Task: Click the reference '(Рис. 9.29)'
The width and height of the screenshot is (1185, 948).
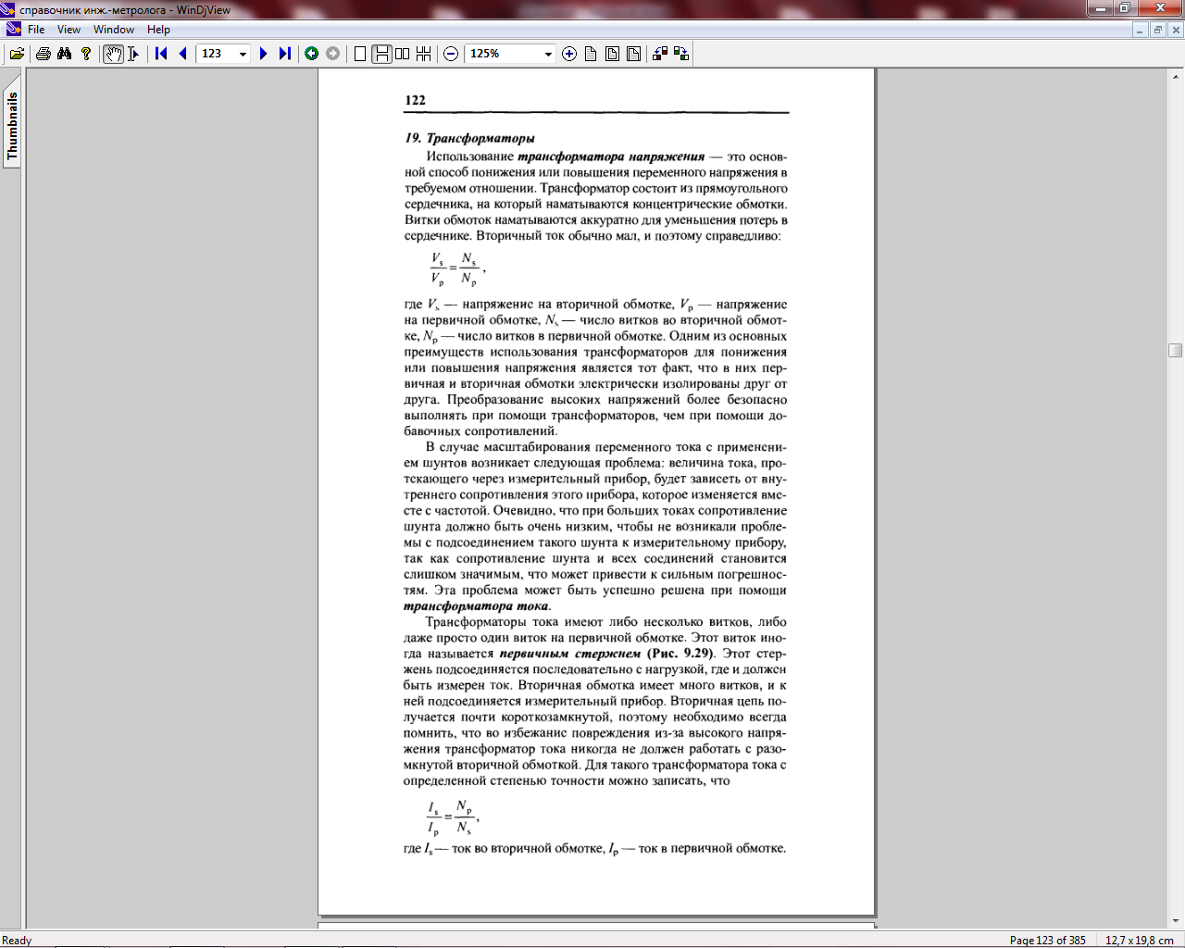Action: [680, 654]
